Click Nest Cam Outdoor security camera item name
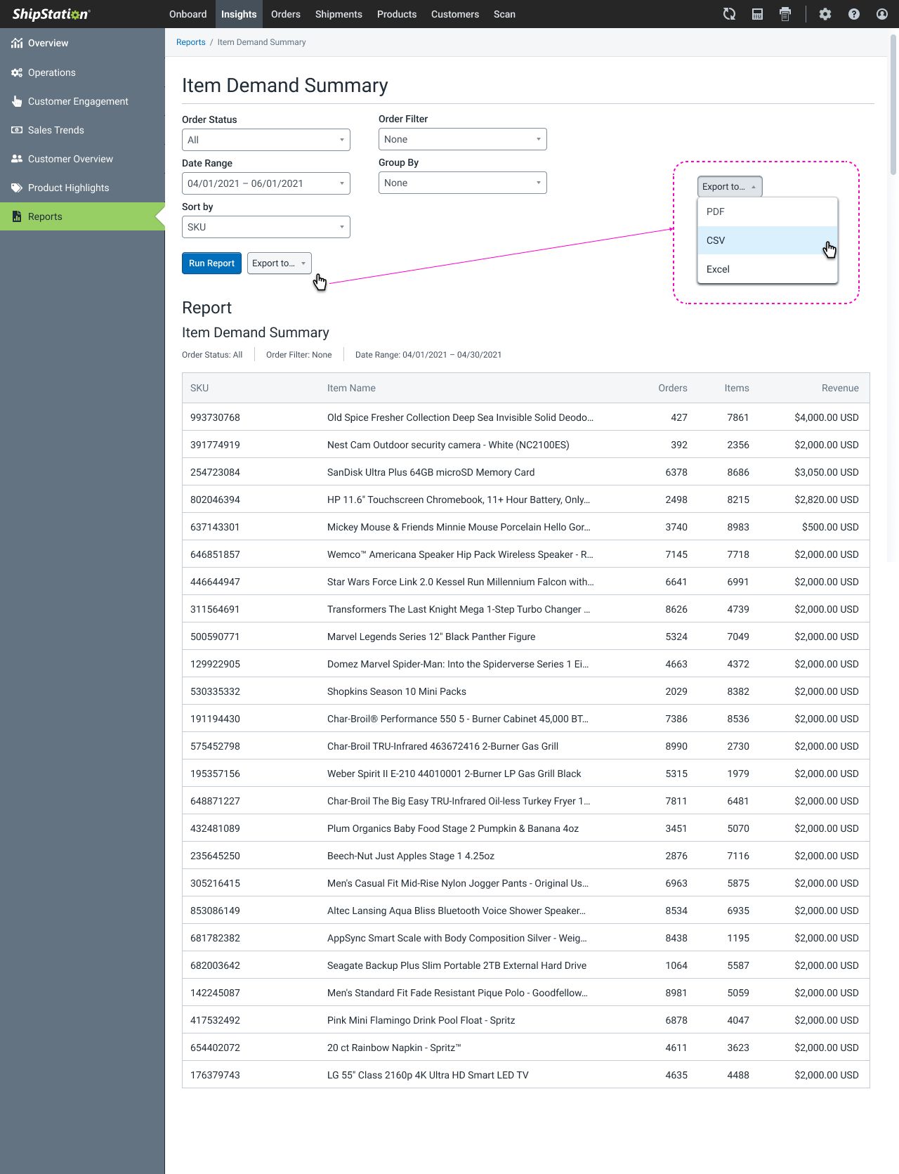Viewport: 899px width, 1174px height. pyautogui.click(x=448, y=445)
